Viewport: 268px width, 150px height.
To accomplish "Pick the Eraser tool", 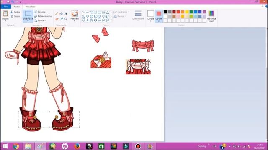I will click(x=57, y=19).
